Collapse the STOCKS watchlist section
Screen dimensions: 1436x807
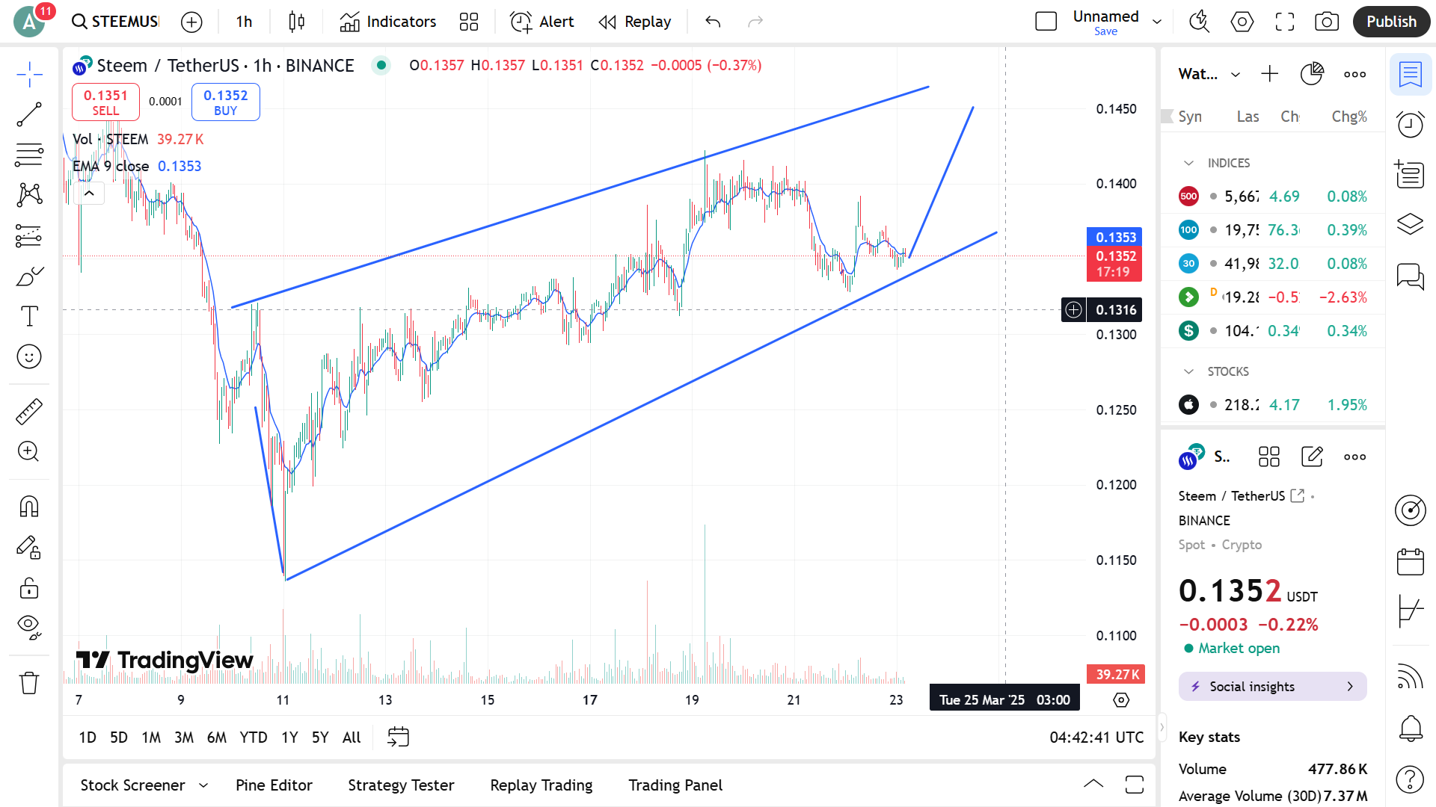click(x=1188, y=371)
